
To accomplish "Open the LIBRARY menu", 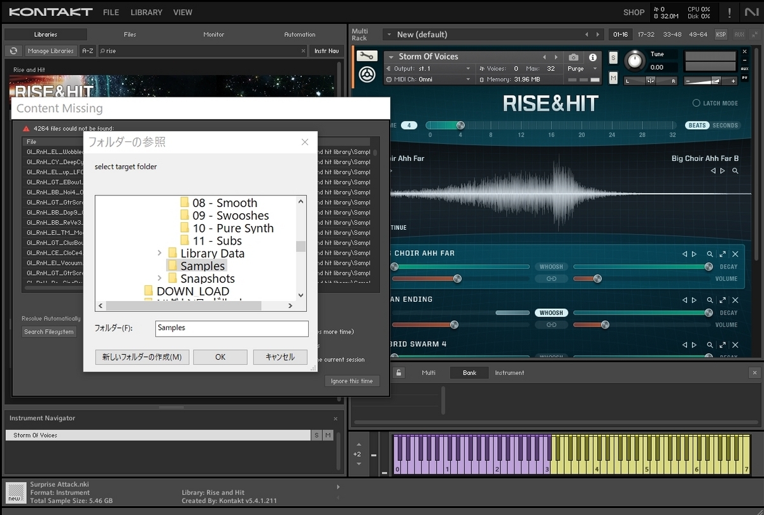I will 146,12.
